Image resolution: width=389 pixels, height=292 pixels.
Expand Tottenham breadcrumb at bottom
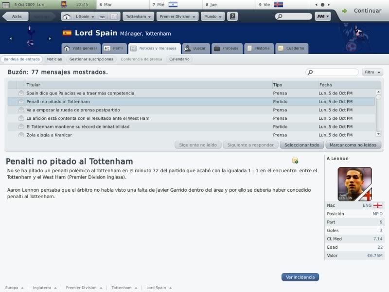[124, 288]
